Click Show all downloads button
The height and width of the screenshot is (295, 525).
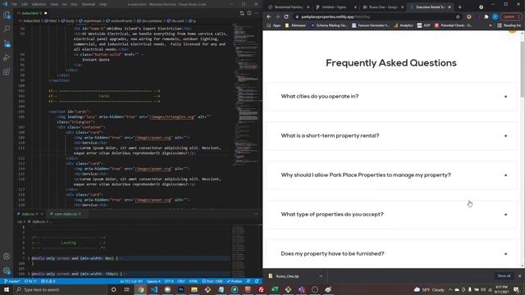click(x=504, y=276)
